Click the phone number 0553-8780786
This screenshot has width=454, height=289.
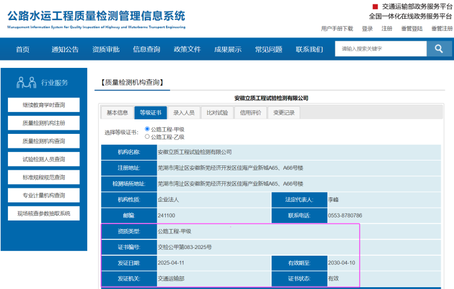[345, 216]
